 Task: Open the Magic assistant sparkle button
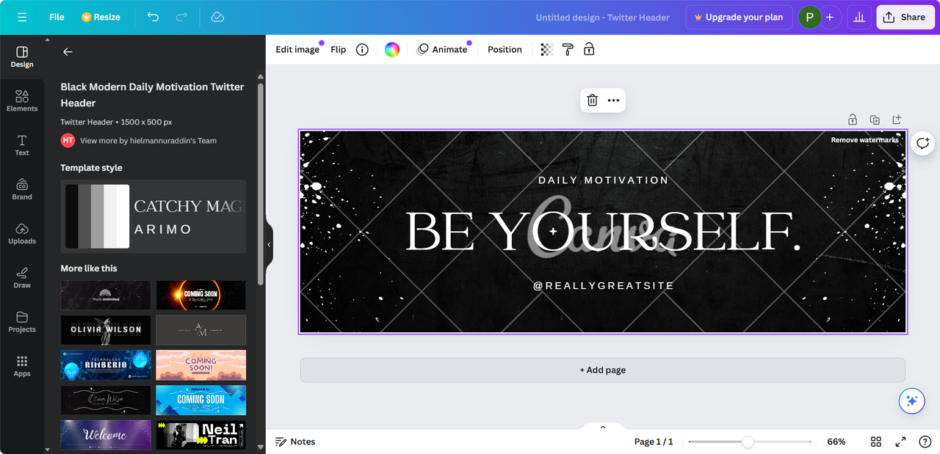(911, 400)
